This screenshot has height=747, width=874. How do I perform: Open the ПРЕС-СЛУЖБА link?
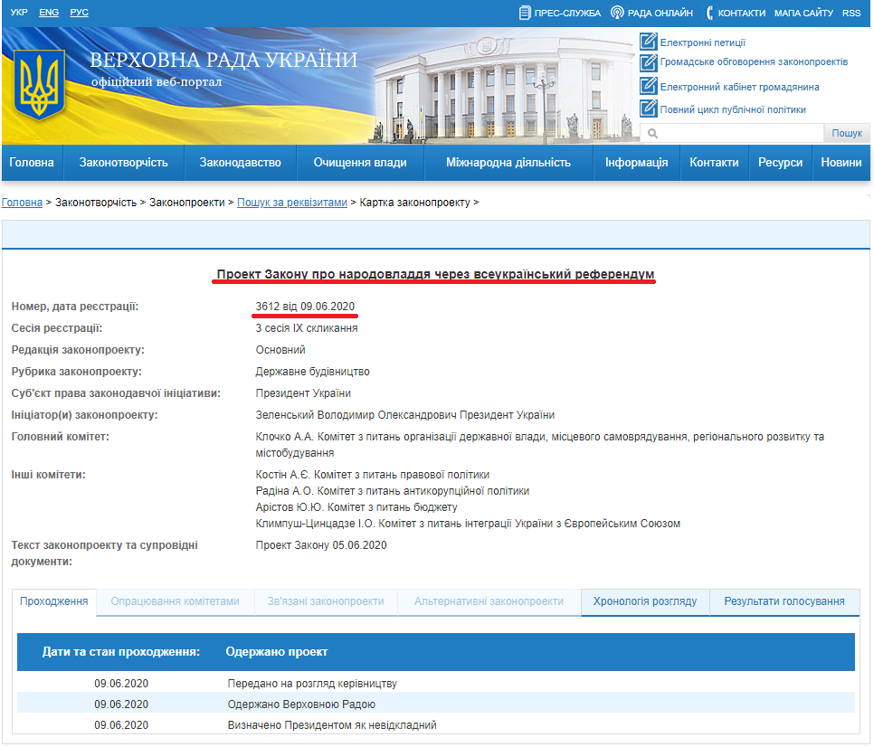567,13
